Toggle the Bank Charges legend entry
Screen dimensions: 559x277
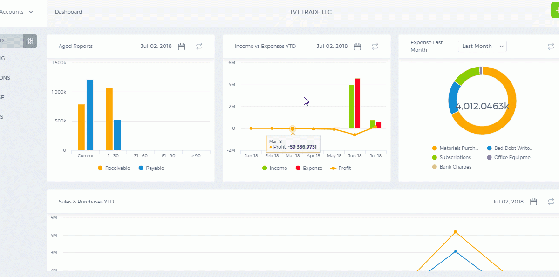451,167
